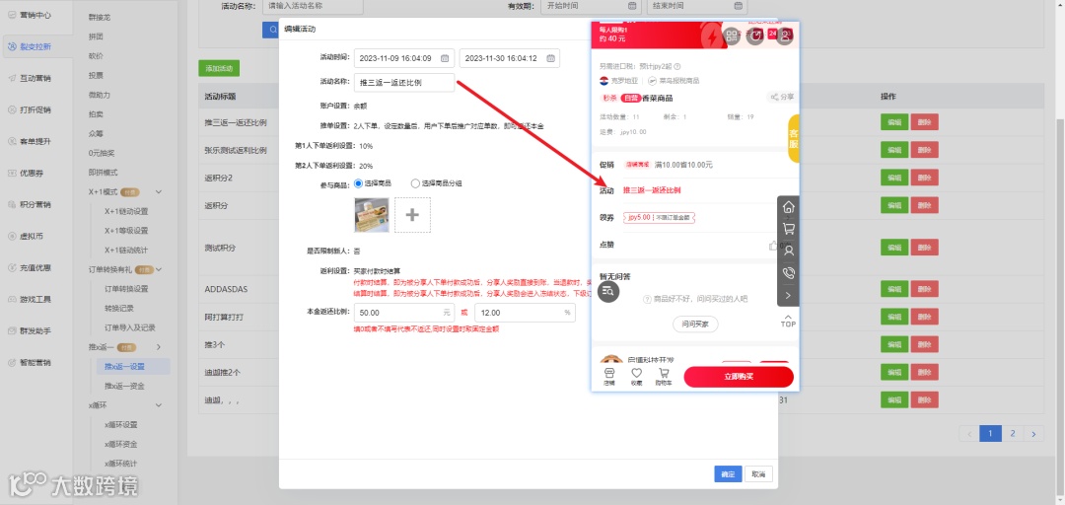Click the green 添加活动 button
This screenshot has height=505, width=1065.
(x=219, y=68)
